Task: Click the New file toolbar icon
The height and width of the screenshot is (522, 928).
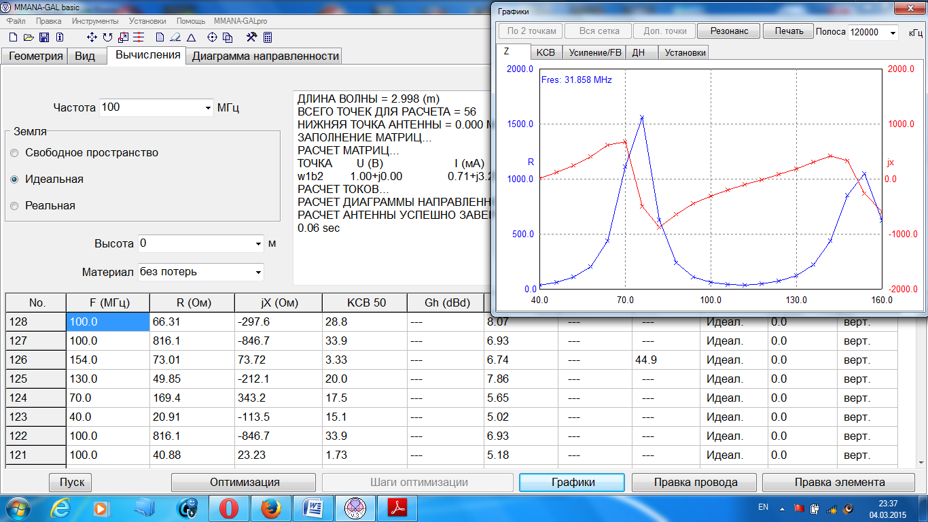Action: (x=12, y=37)
